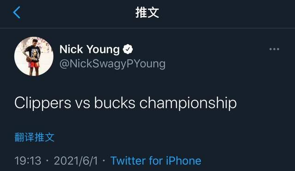Screen dimensions: 295x171
Task: Open Nick Young's profile picture
Action: pos(34,57)
